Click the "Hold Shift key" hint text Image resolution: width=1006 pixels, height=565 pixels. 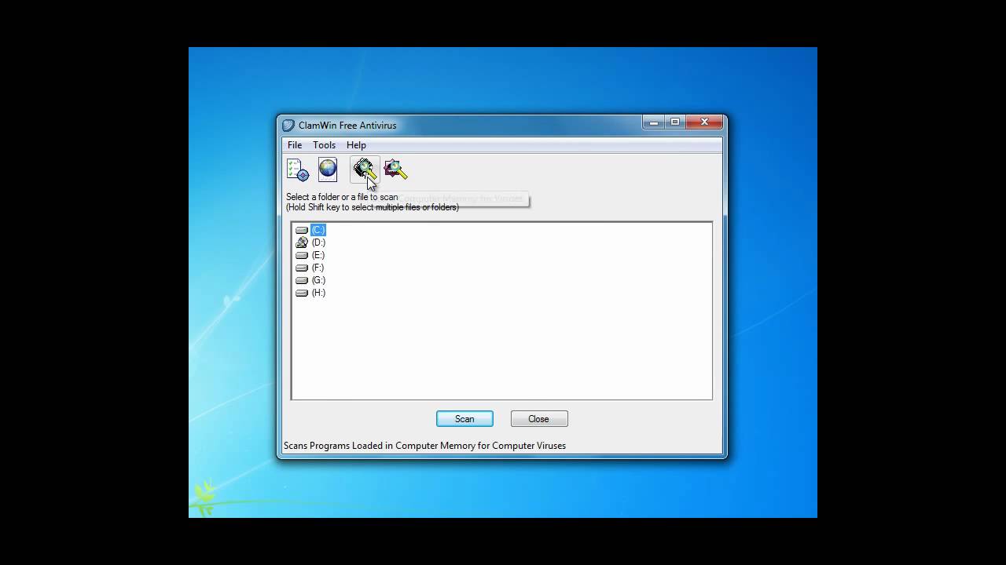pyautogui.click(x=373, y=207)
